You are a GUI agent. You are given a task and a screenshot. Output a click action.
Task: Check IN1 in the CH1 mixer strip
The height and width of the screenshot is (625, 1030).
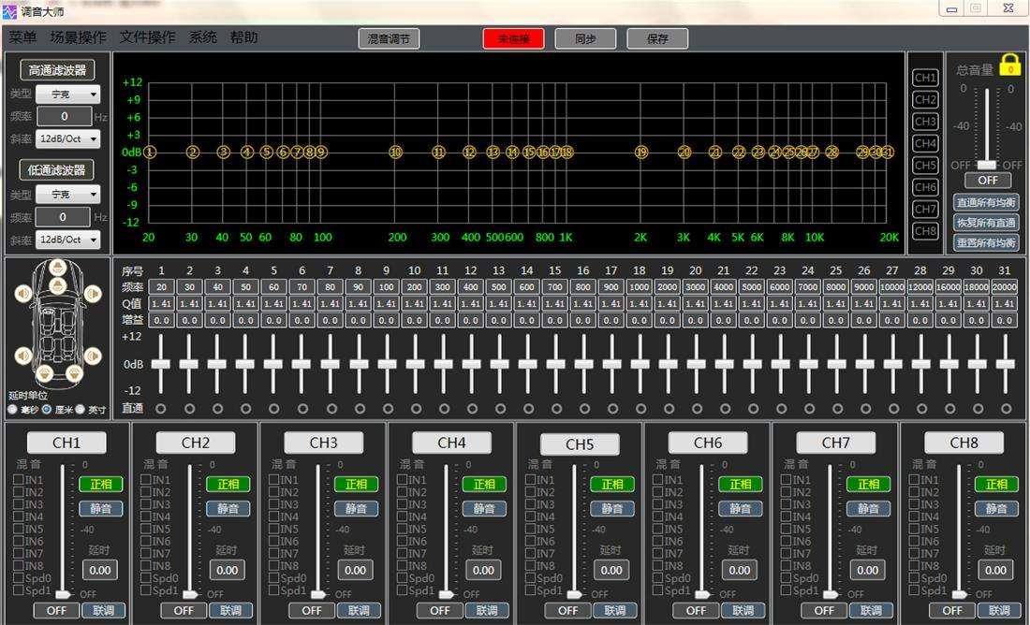point(19,480)
